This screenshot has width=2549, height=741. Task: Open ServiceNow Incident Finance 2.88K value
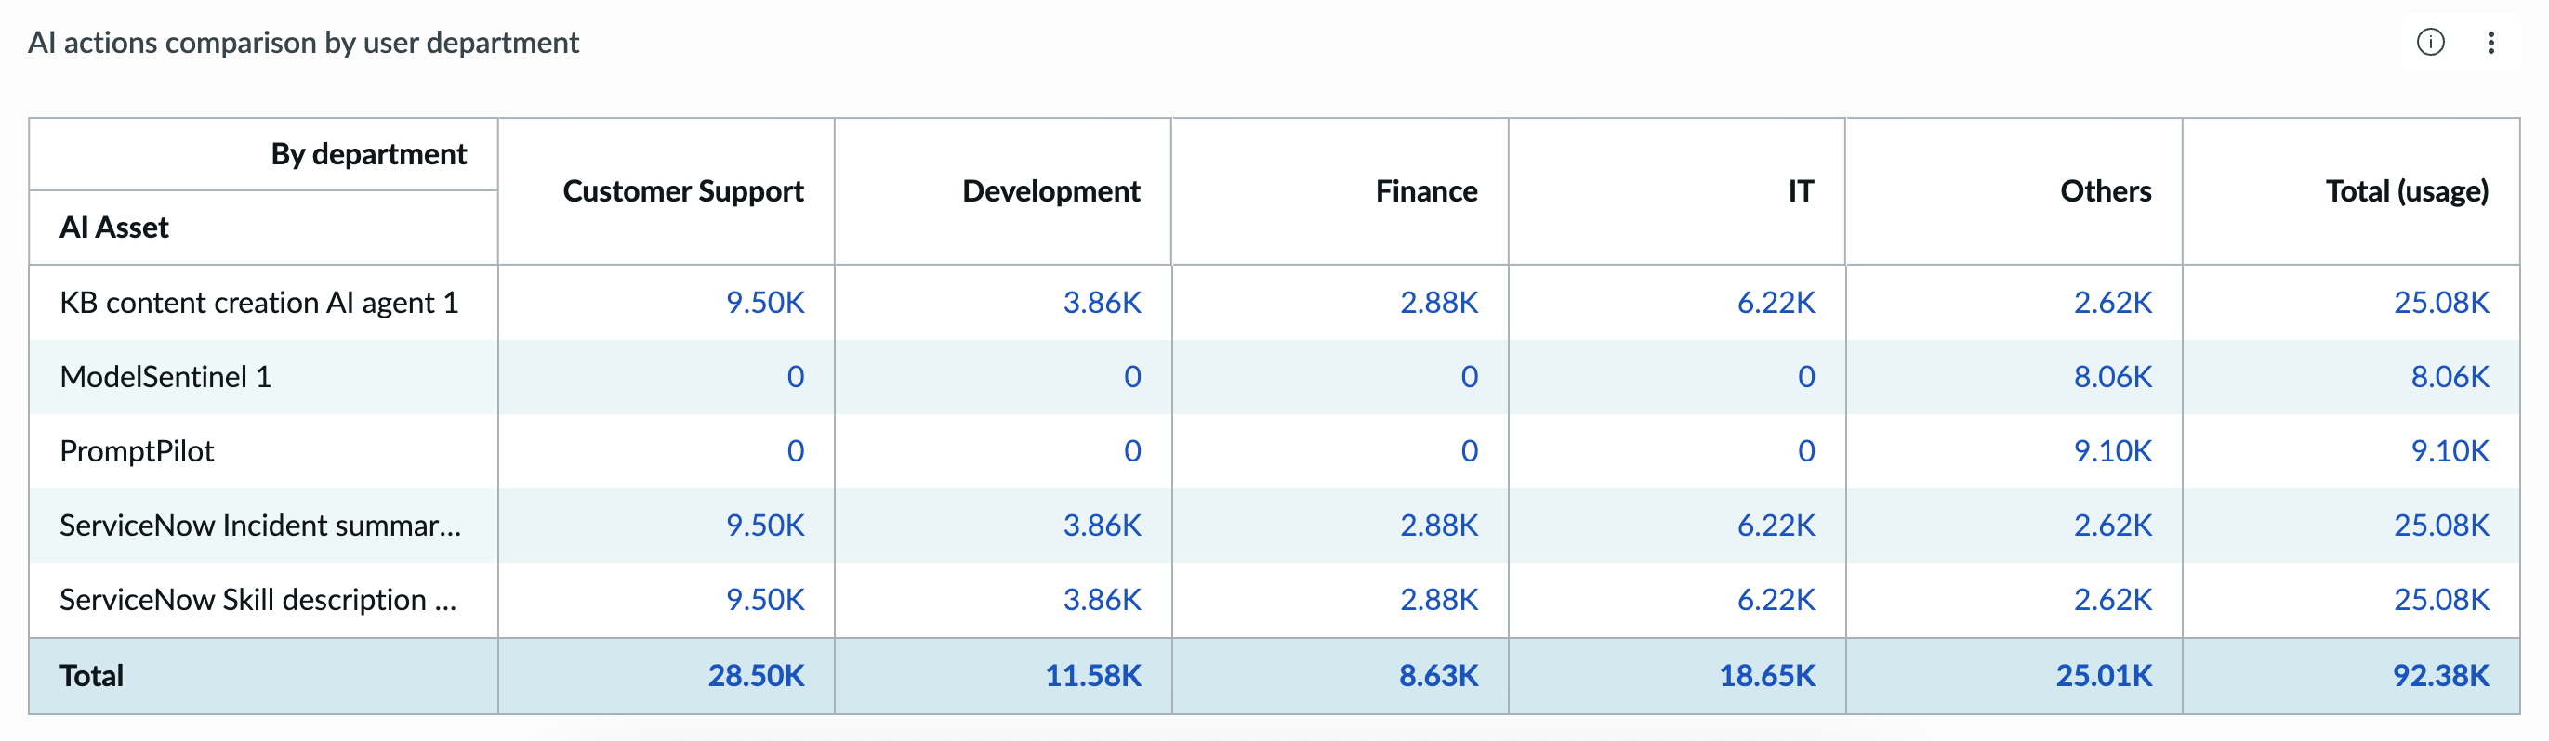[1439, 525]
